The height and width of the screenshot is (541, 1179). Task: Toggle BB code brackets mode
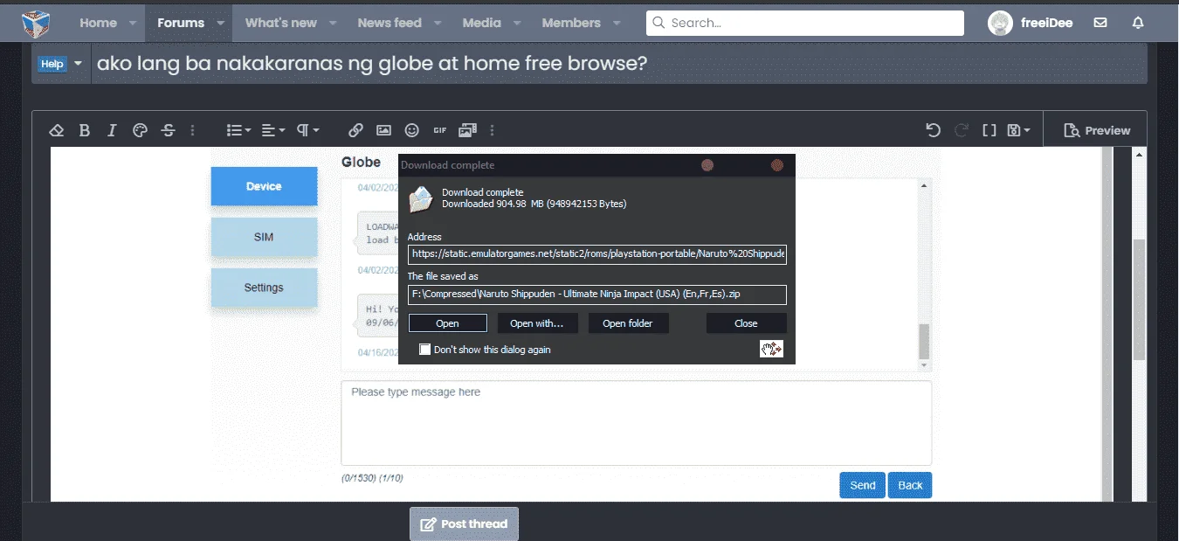coord(989,130)
